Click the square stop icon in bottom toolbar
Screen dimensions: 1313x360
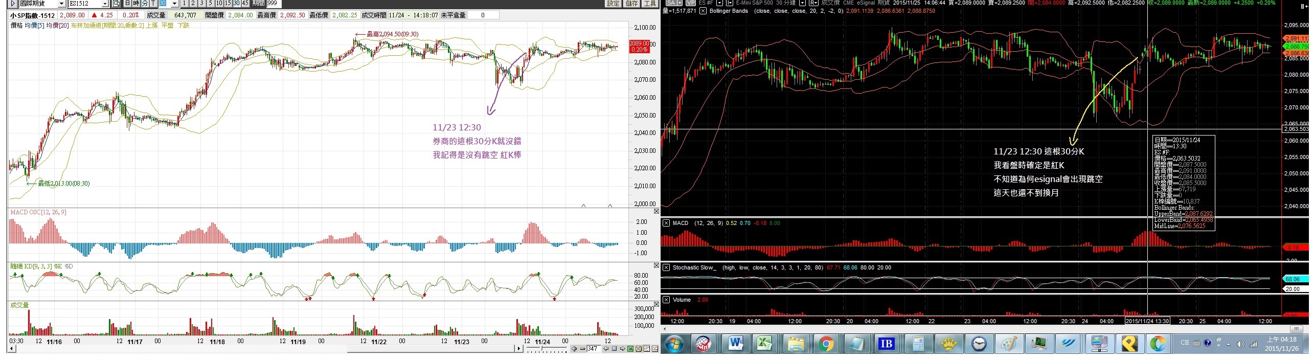click(x=614, y=349)
